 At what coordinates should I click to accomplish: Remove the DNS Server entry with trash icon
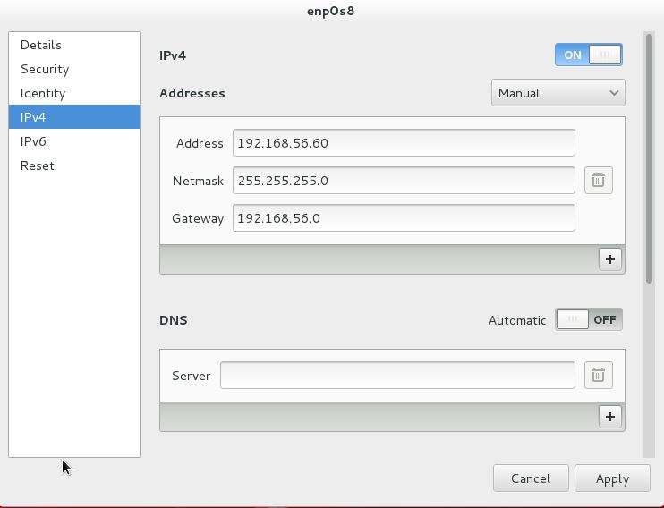599,375
